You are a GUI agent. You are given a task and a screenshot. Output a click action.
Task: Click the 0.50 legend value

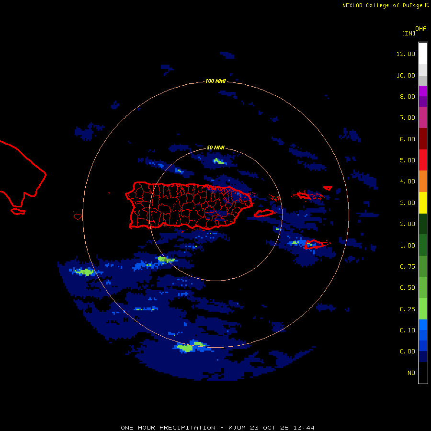[408, 288]
